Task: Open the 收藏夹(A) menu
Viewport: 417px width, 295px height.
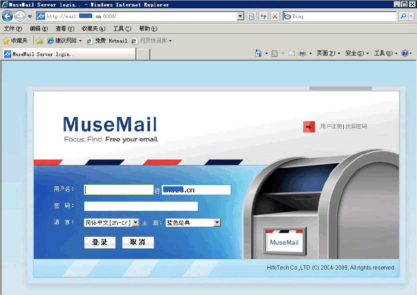Action: [x=93, y=28]
